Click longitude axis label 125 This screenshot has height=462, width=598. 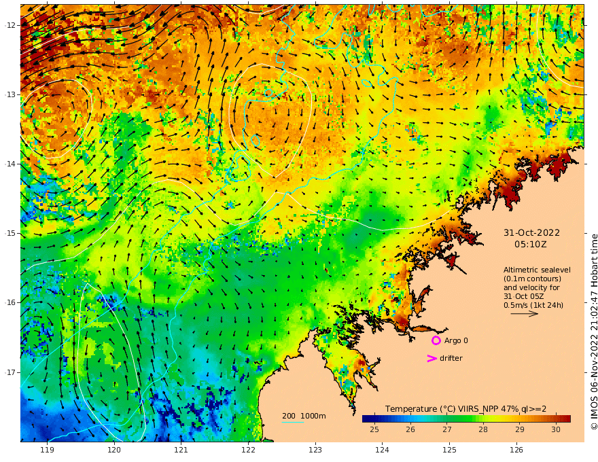[x=449, y=450]
